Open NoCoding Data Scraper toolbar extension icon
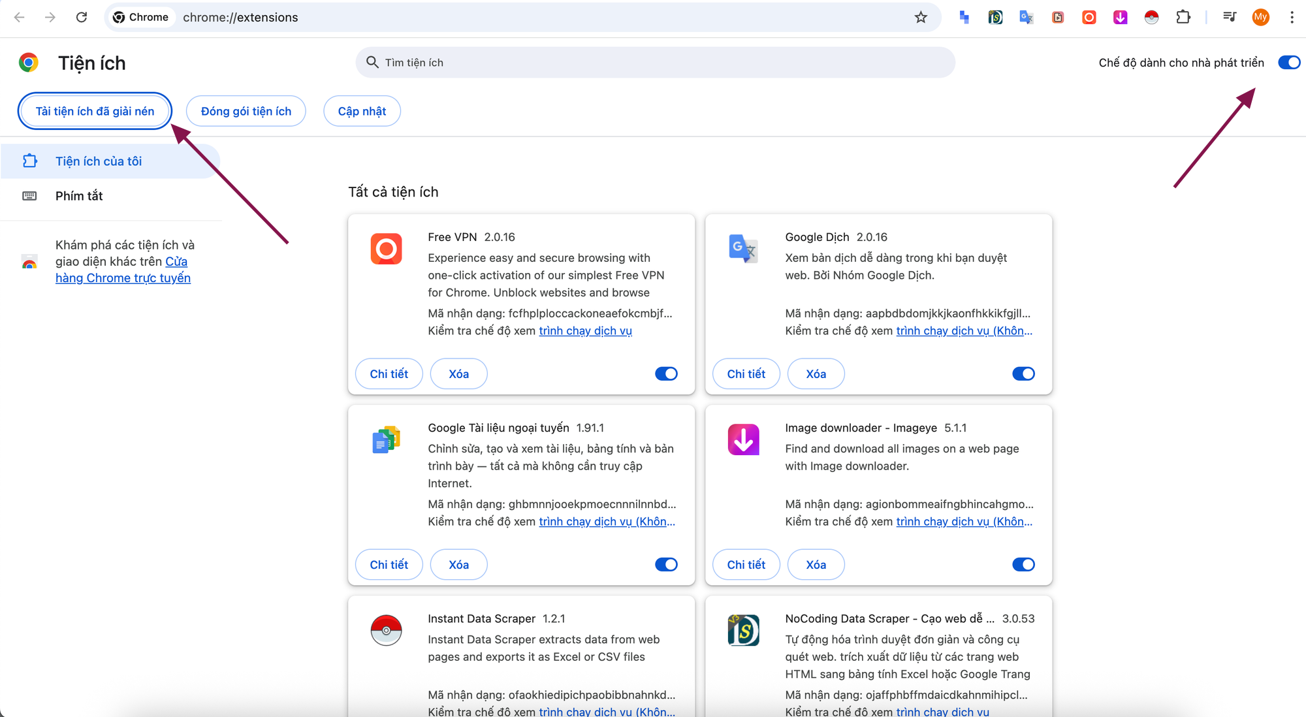 pyautogui.click(x=995, y=18)
